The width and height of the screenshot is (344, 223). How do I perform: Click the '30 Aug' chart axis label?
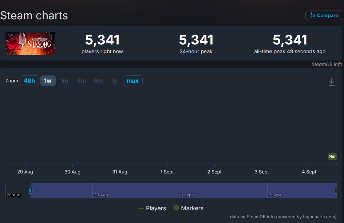(72, 172)
